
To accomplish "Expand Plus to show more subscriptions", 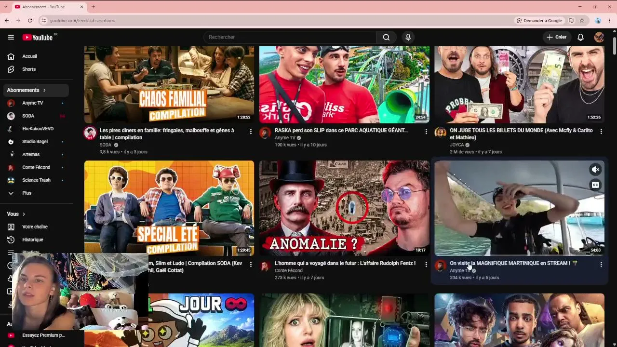I will 36,193.
